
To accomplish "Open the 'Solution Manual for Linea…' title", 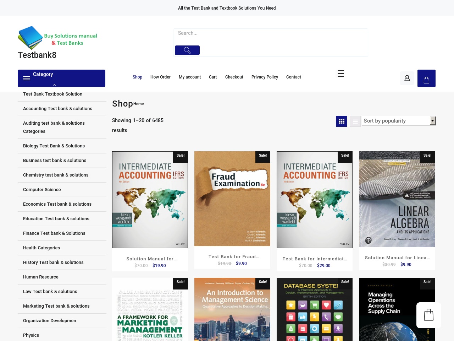I will click(397, 258).
